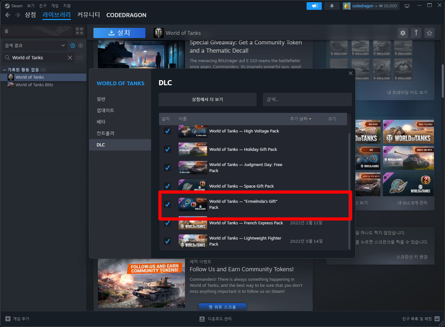Switch to Big Picture mode monitor icon
Screen dimensions: 445x327
407,6
